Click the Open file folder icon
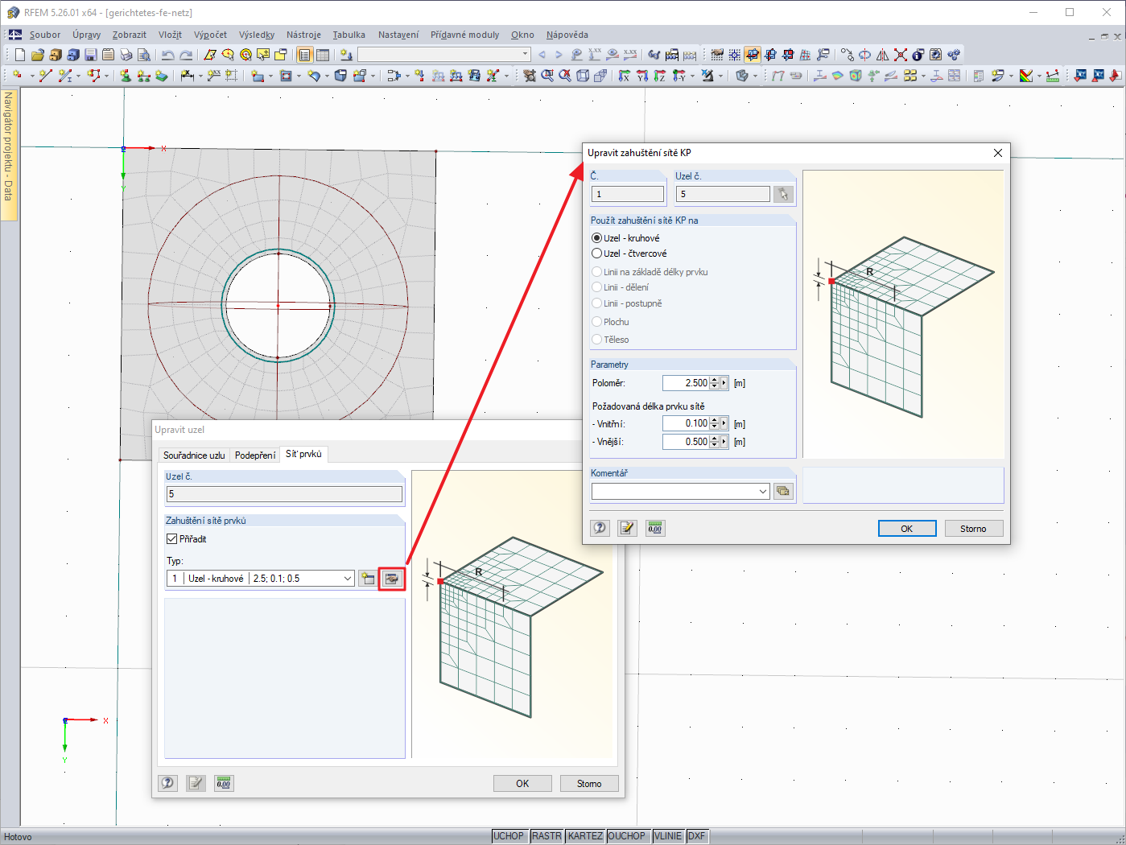1126x845 pixels. click(38, 55)
